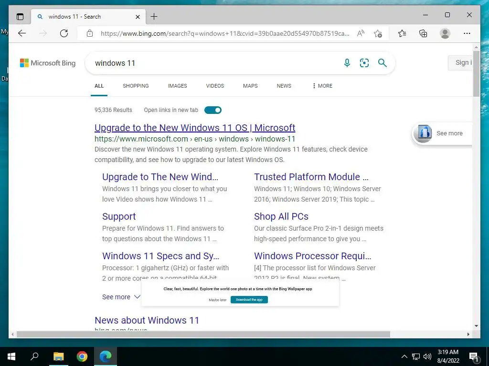Open the Shop All PCs sublink
Image resolution: width=489 pixels, height=366 pixels.
pyautogui.click(x=281, y=216)
